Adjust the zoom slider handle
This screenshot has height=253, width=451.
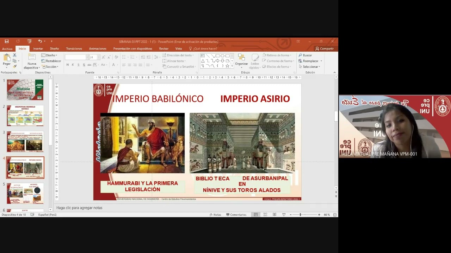point(300,215)
